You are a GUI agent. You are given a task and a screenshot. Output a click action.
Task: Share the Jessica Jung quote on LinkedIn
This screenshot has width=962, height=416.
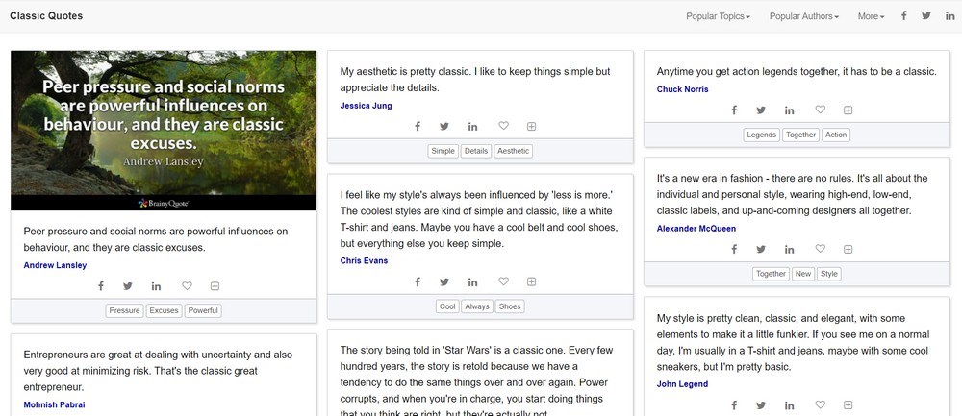[472, 126]
